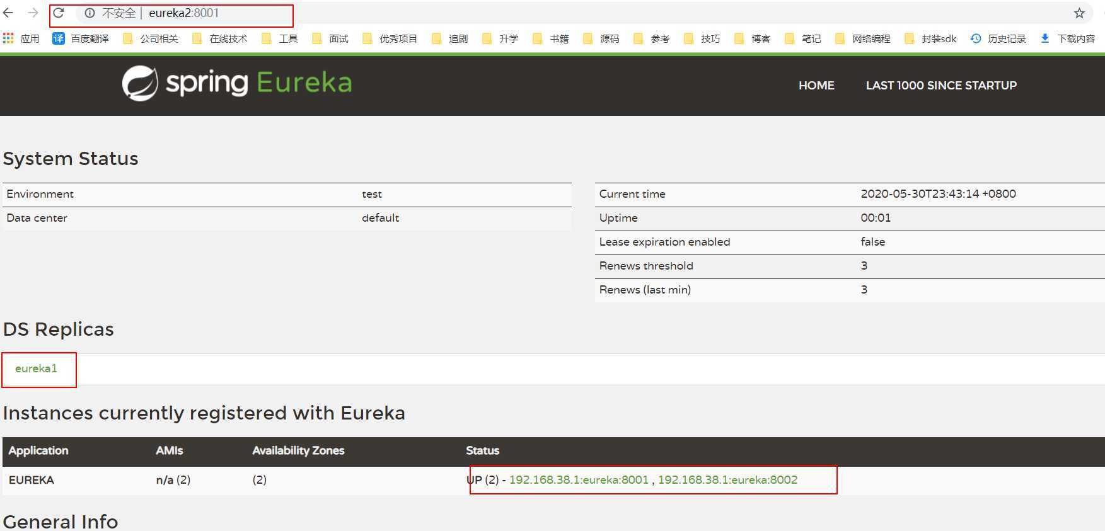Select the Current time value 2020-05-30T23:43:14 +0800
This screenshot has height=531, width=1105.
click(x=938, y=194)
